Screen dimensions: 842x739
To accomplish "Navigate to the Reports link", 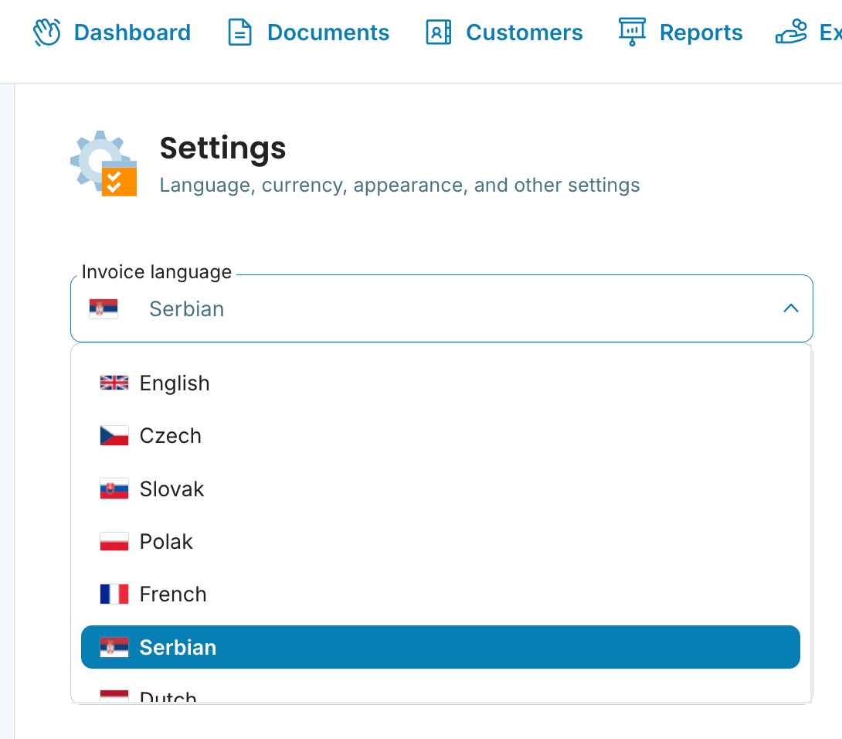I will [701, 32].
